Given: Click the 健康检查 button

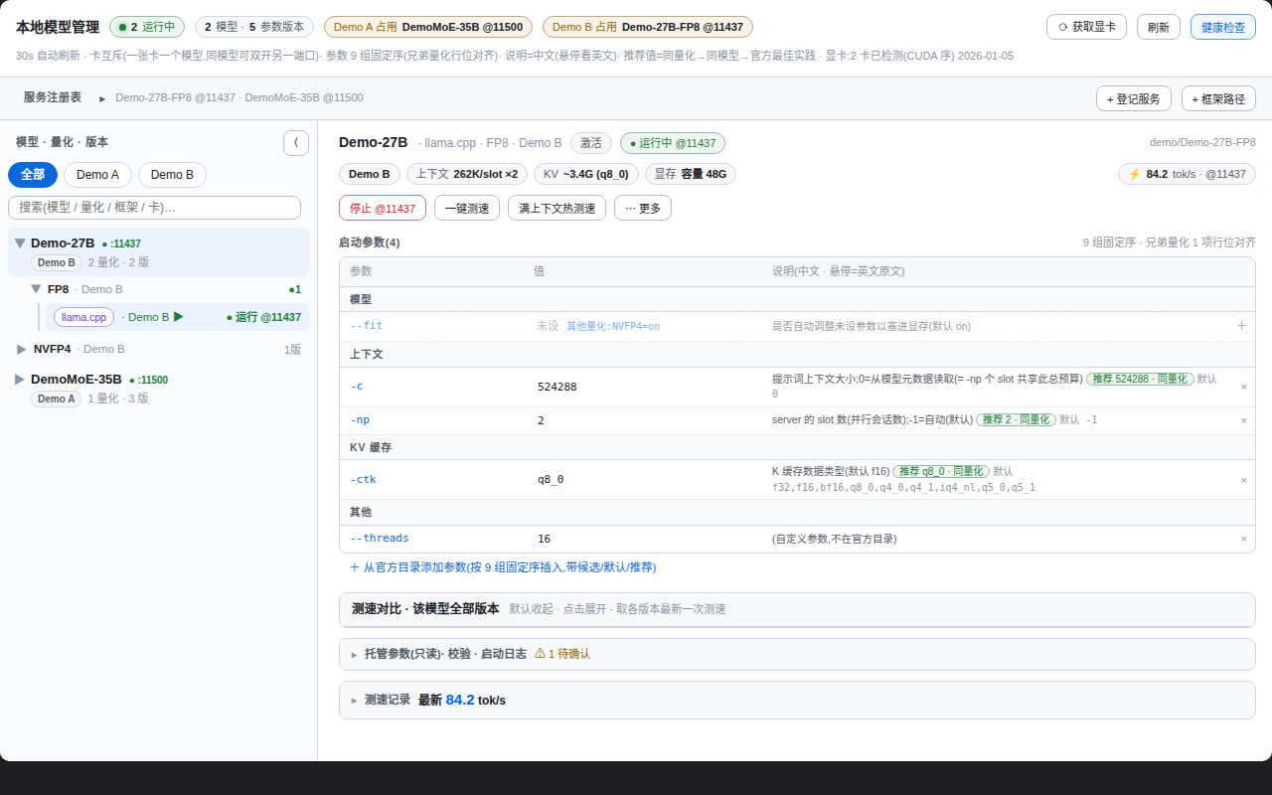Looking at the screenshot, I should [x=1223, y=27].
